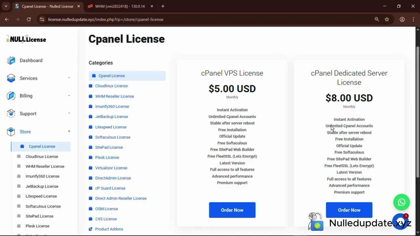Select Litespeed License in sidebar submenu
Screen dimensions: 420x236
41,196
